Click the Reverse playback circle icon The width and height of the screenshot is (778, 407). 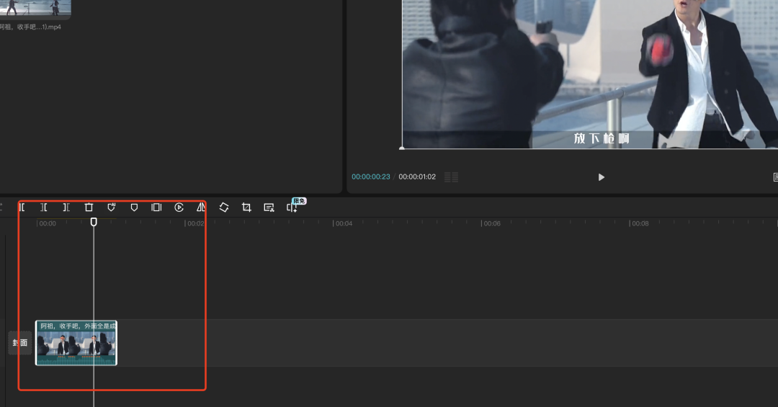(179, 207)
